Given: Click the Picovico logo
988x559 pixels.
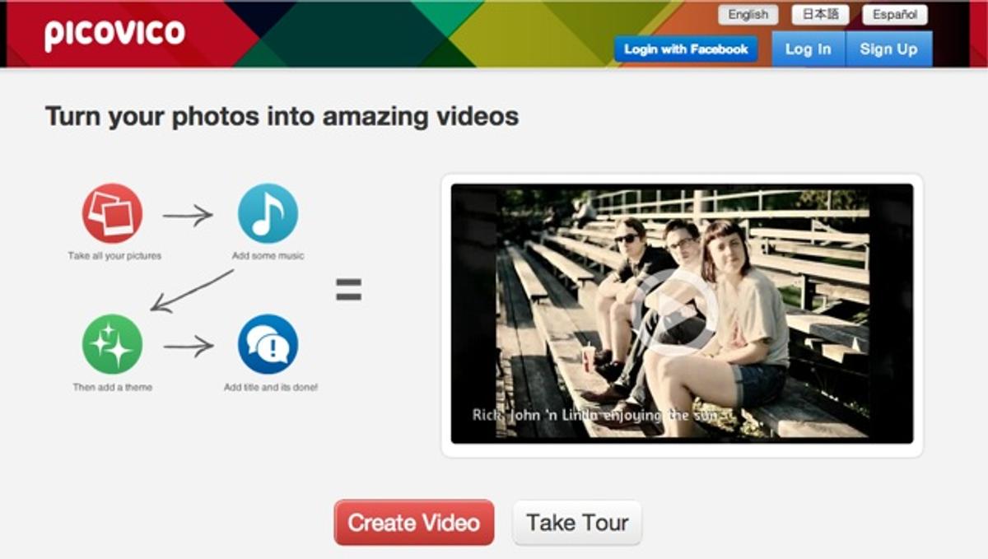Looking at the screenshot, I should [x=114, y=35].
